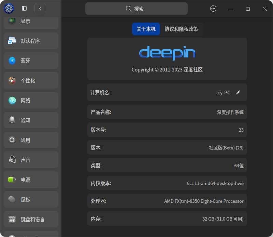The height and width of the screenshot is (237, 273).
Task: Select the 电源 sidebar label
Action: (x=25, y=180)
